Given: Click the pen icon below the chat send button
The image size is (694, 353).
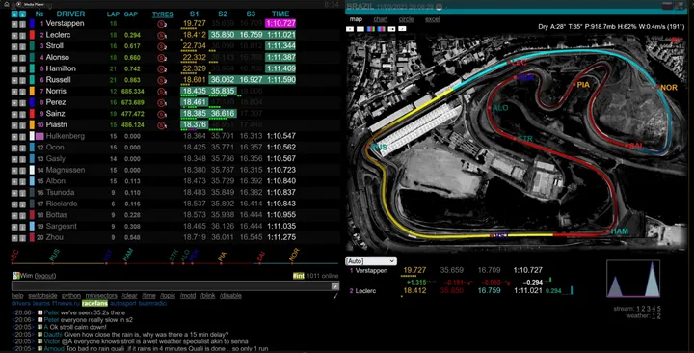Looking at the screenshot, I should coord(335,295).
